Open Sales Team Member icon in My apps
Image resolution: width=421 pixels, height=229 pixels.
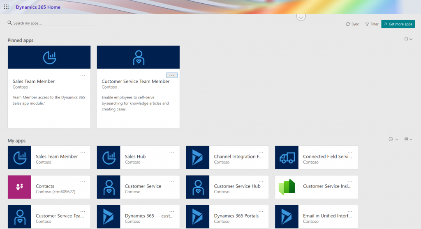click(x=20, y=158)
